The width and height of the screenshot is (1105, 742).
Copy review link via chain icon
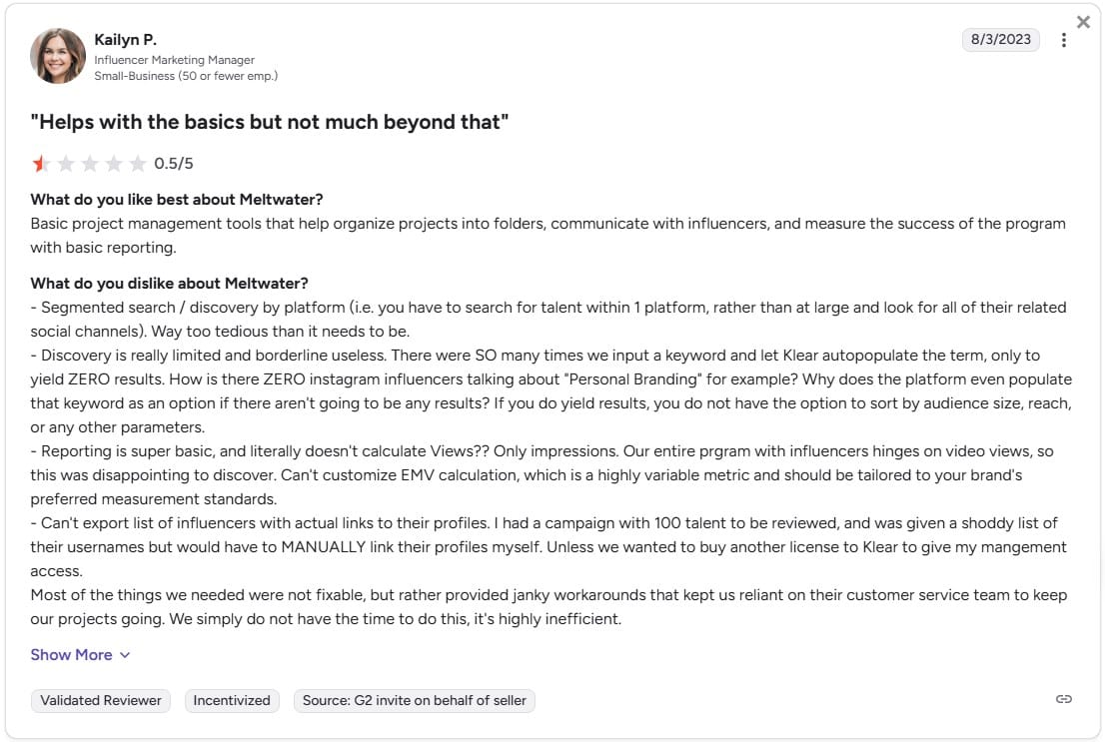1063,699
